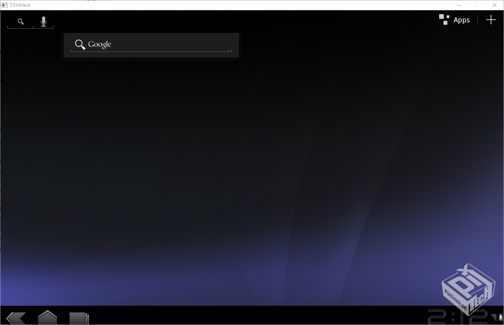The width and height of the screenshot is (504, 325).
Task: Tap the small search magnifier in top-left corner
Action: (21, 22)
